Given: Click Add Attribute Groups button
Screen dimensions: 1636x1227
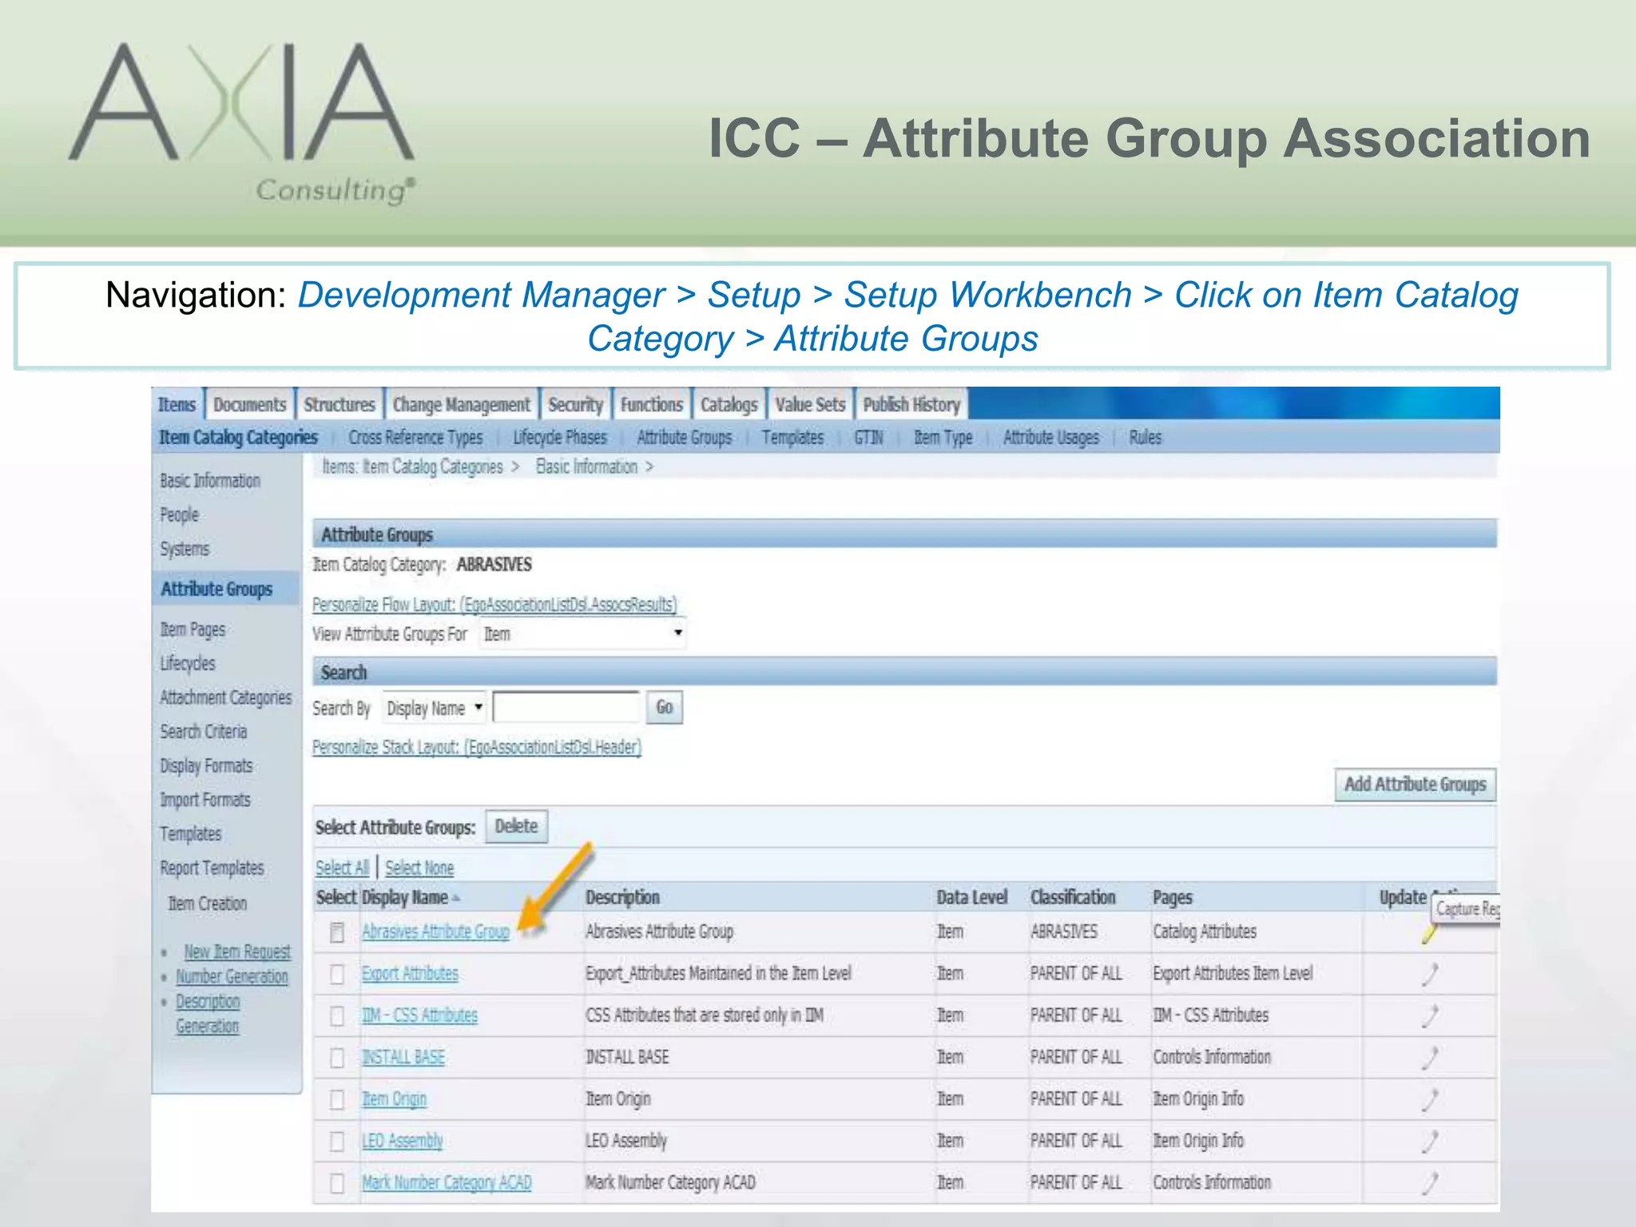Looking at the screenshot, I should [1415, 784].
